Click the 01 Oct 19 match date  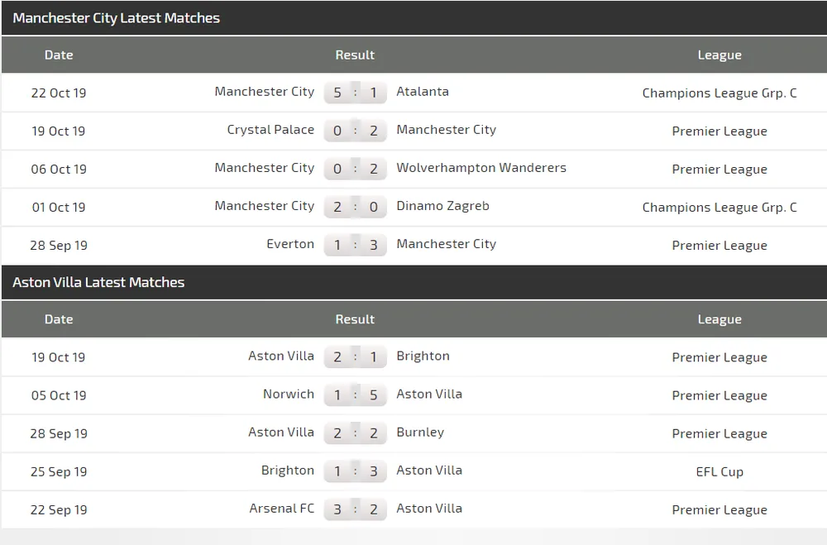[59, 207]
